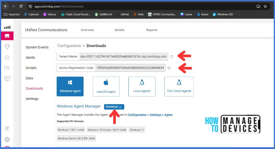The width and height of the screenshot is (275, 149).
Task: Open the QuillBot AI bookmark
Action: tap(103, 14)
